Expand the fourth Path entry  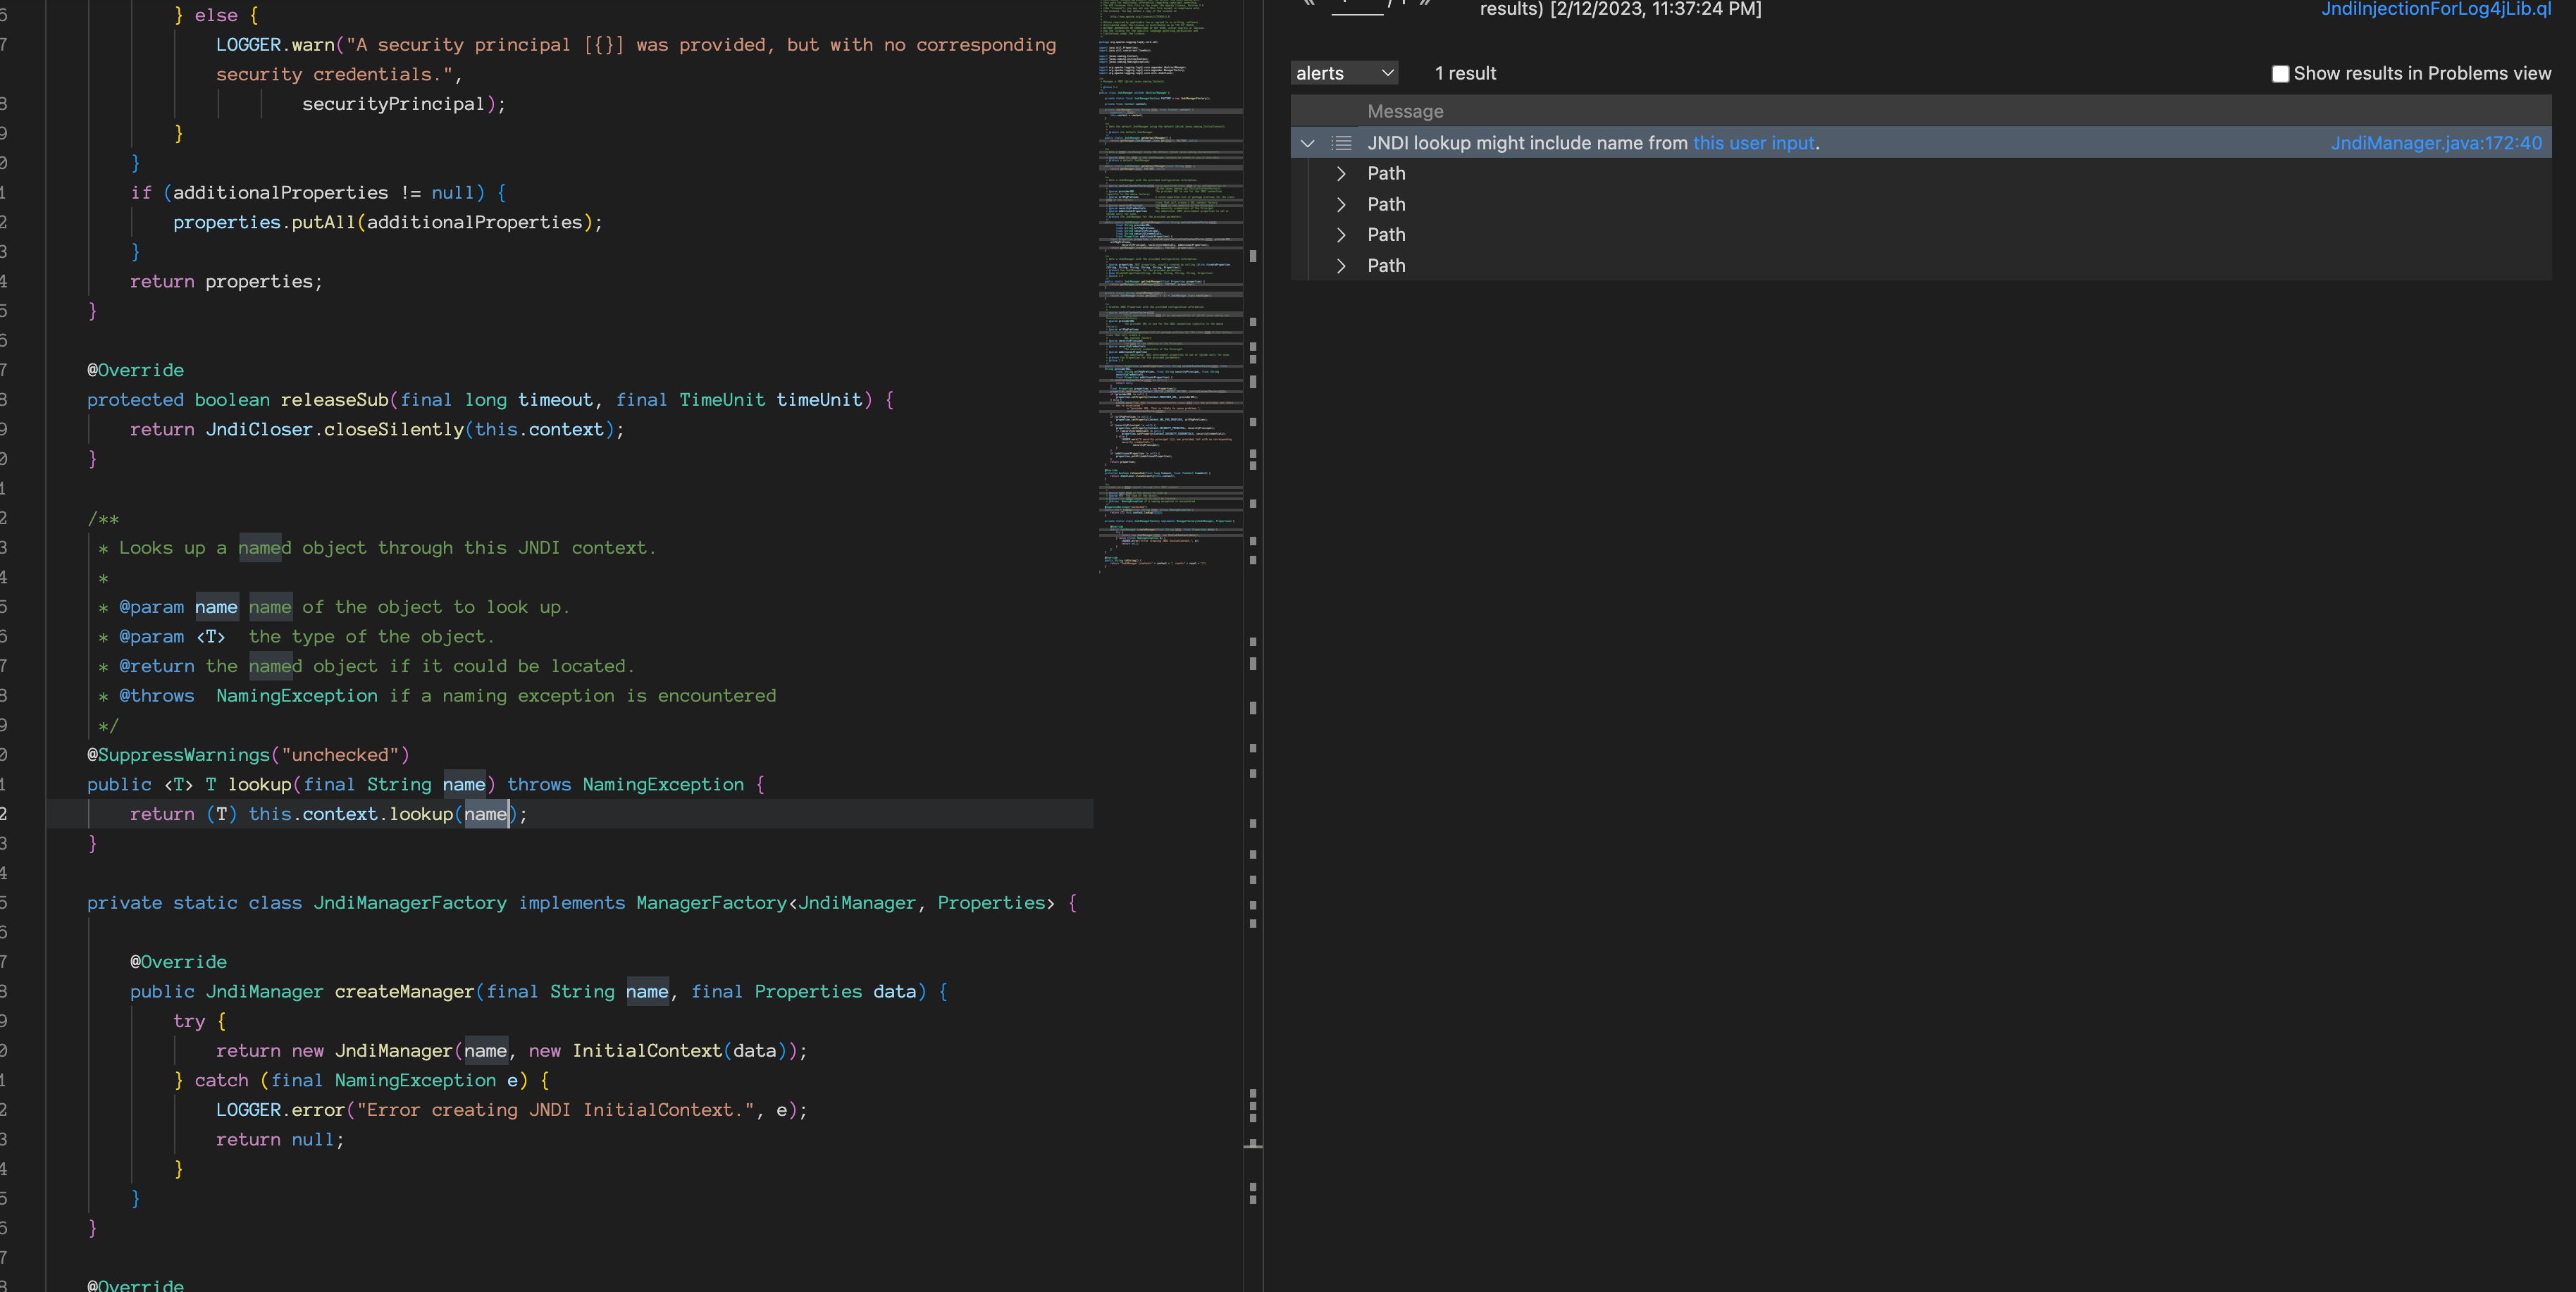[x=1341, y=266]
